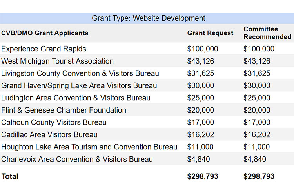
Task: Select the $100,000 Grant Request for Grand Rapids
Action: [x=203, y=49]
